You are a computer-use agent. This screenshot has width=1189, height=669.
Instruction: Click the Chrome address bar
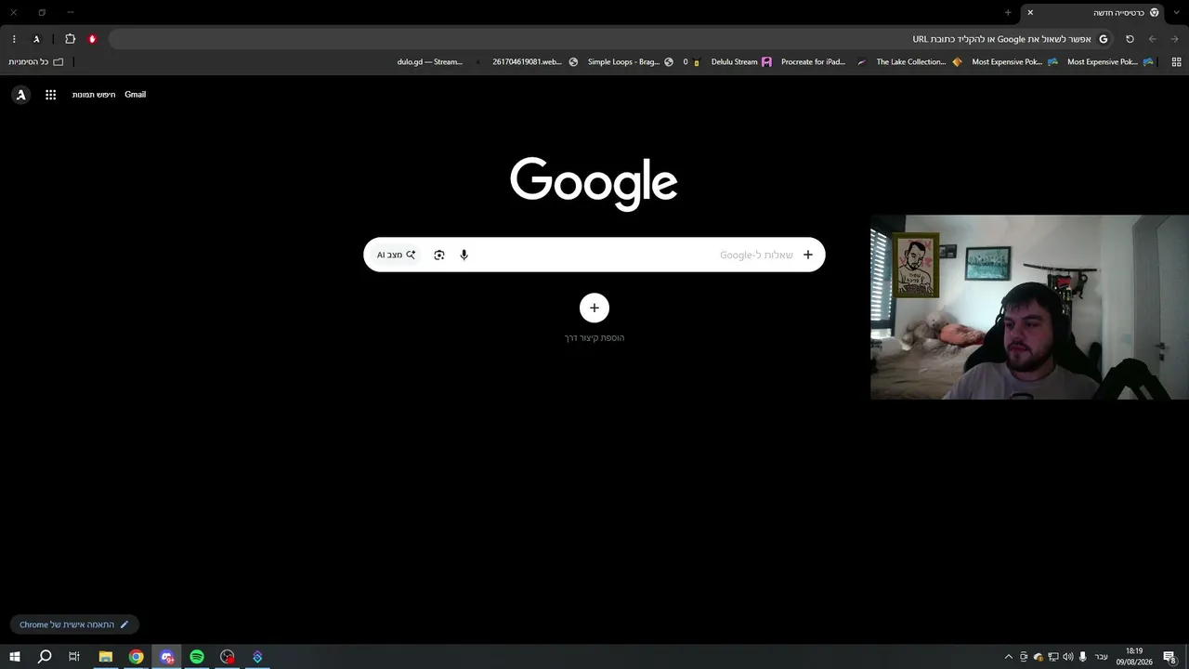[x=611, y=39]
